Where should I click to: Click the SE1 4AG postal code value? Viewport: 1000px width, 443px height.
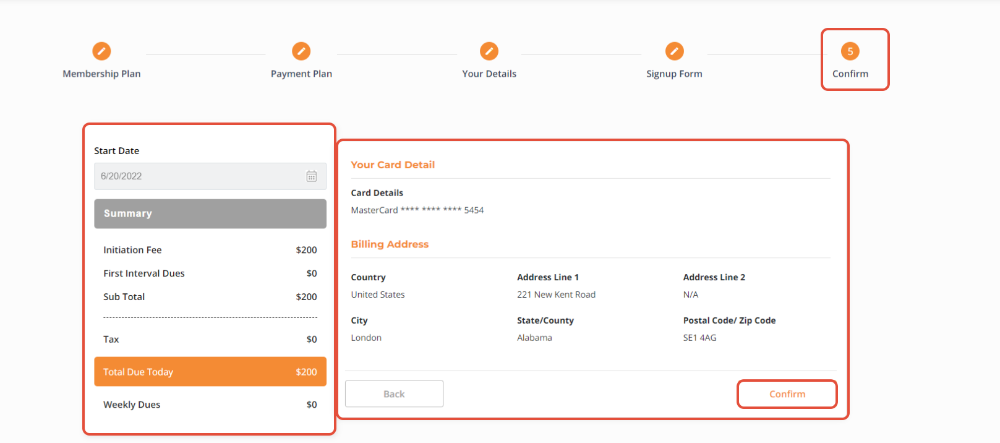coord(700,338)
